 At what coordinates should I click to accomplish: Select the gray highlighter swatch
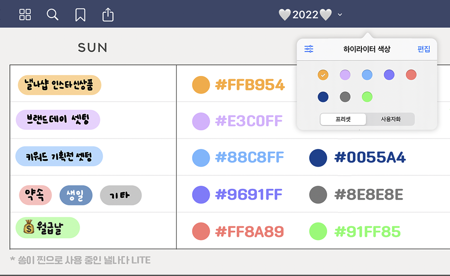(345, 97)
